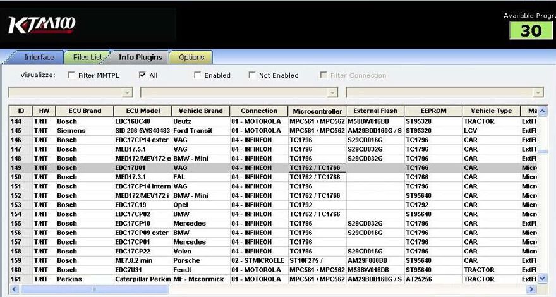Select MED17.5.1 in row 147

[x=143, y=149]
